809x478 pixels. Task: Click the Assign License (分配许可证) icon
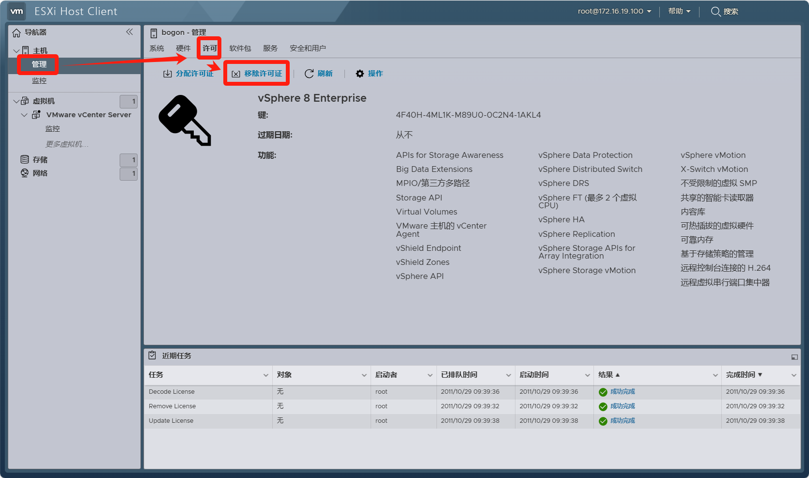point(168,74)
